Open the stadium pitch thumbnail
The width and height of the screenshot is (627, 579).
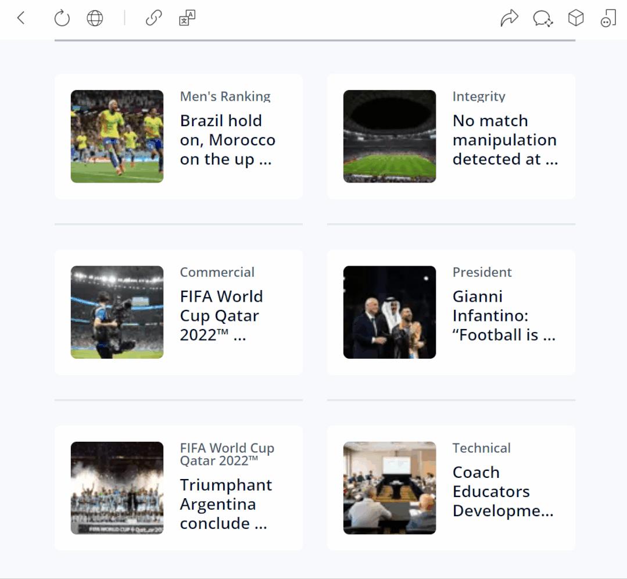pos(389,137)
